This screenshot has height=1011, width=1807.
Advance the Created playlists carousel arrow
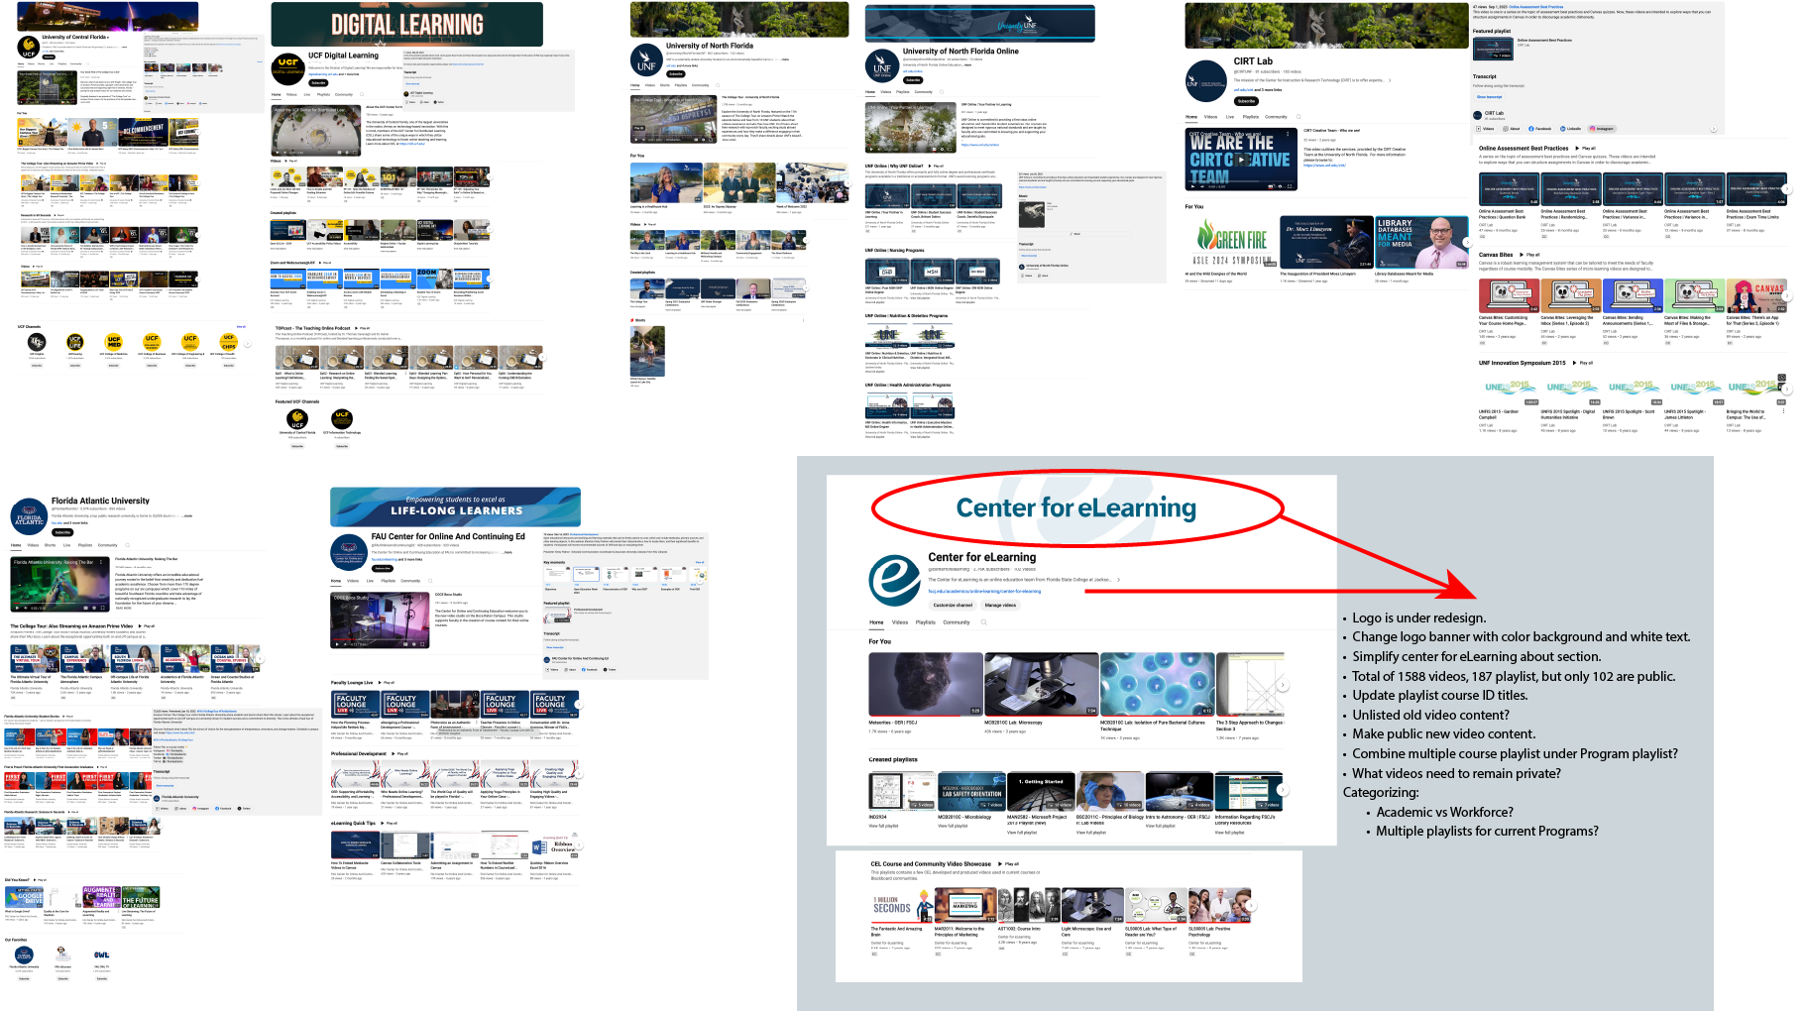[1283, 790]
